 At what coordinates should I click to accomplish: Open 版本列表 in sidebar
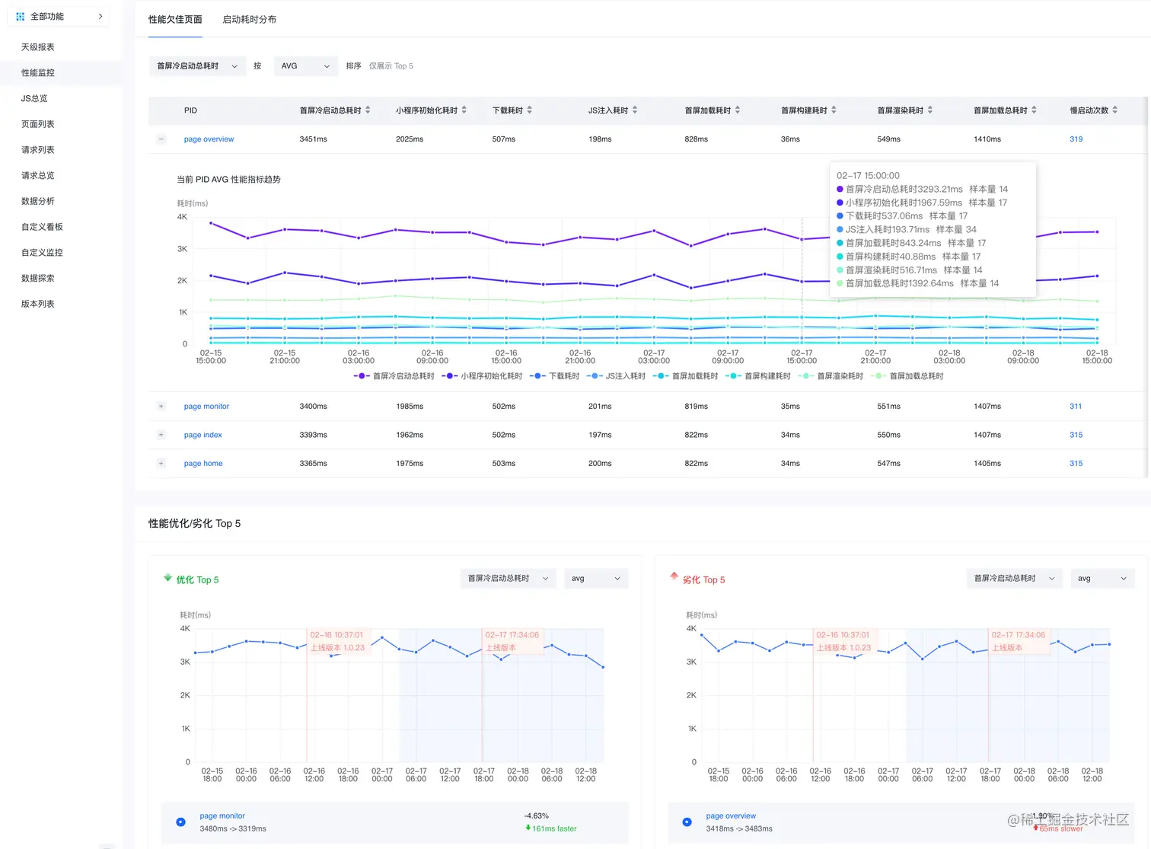38,304
